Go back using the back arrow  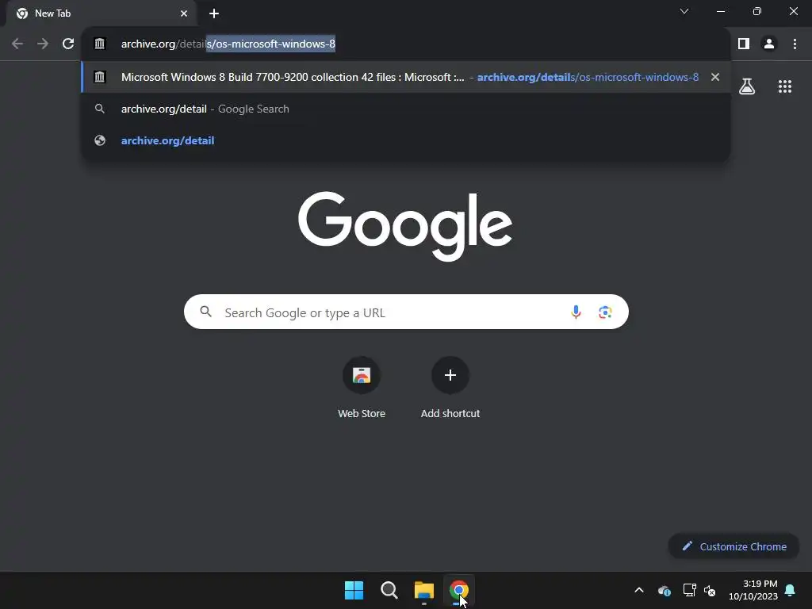point(17,44)
